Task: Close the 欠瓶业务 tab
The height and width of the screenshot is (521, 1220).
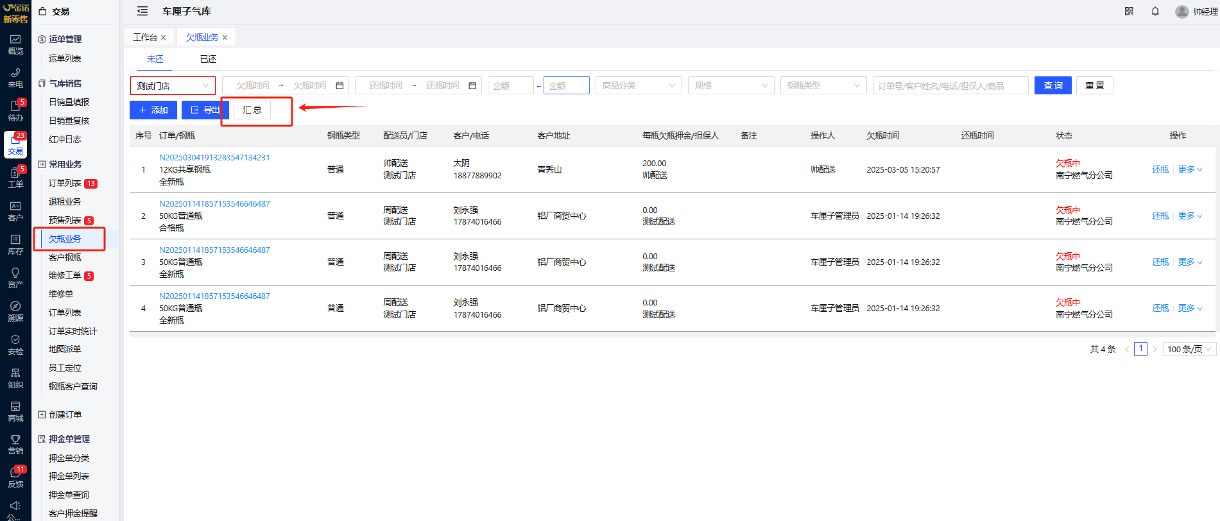Action: tap(225, 38)
